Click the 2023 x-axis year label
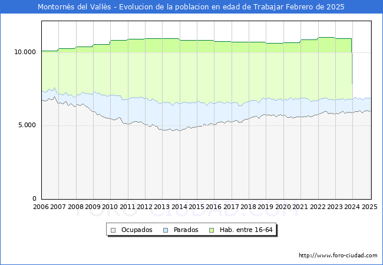Screen dimensions: 383x265 tap(335, 207)
